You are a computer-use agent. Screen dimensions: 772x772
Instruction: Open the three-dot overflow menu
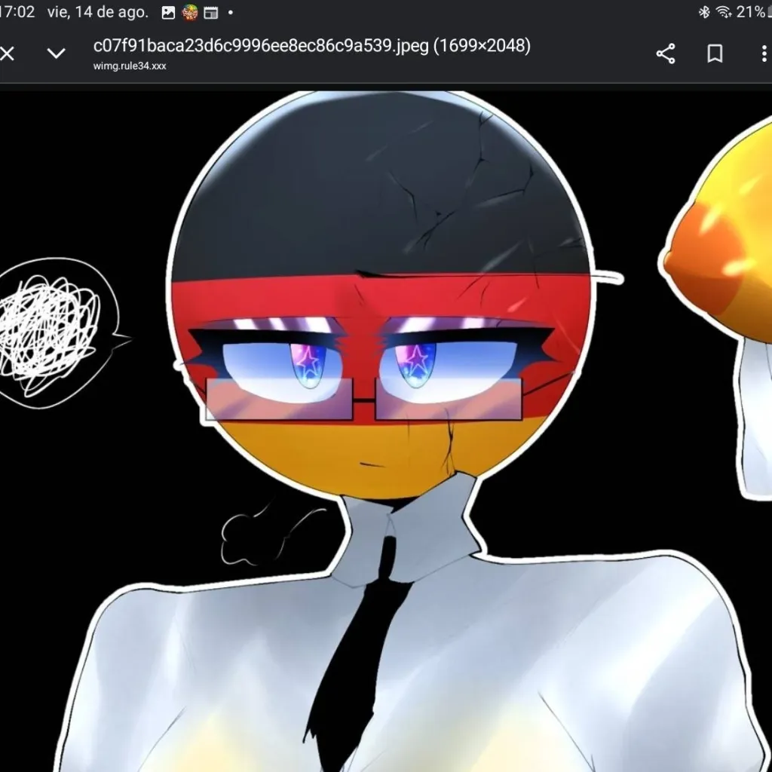(764, 54)
